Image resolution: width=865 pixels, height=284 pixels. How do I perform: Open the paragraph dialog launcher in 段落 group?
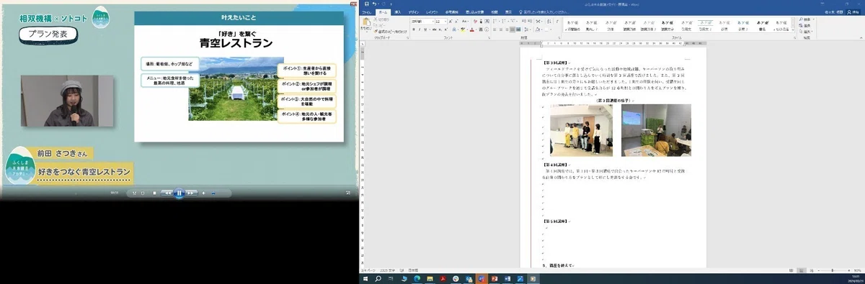(x=559, y=38)
